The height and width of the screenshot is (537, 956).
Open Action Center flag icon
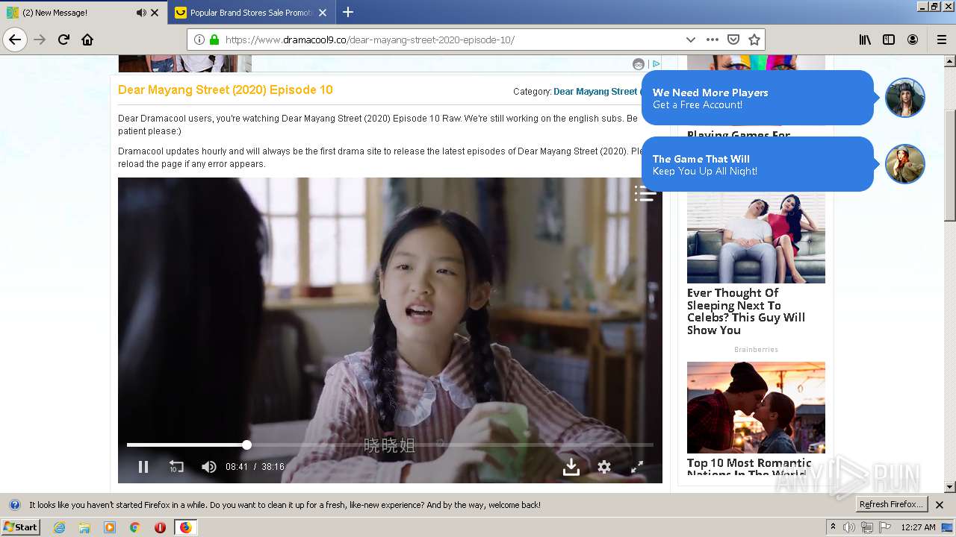click(x=885, y=527)
